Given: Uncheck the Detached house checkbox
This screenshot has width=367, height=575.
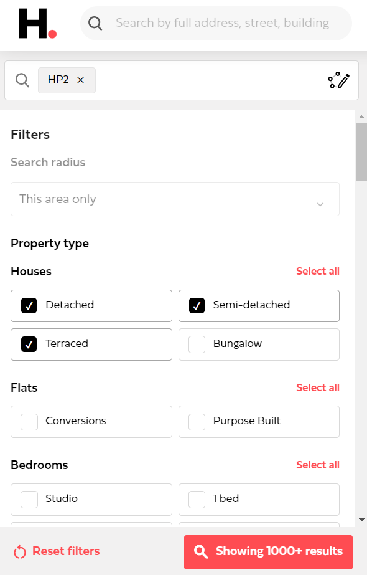Looking at the screenshot, I should (29, 305).
